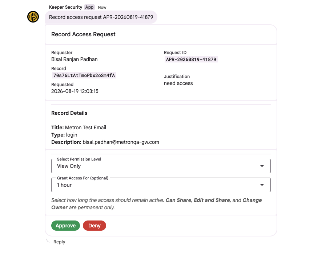
Task: Click the requester name Bisal Ranjan Padhan
Action: coord(75,59)
